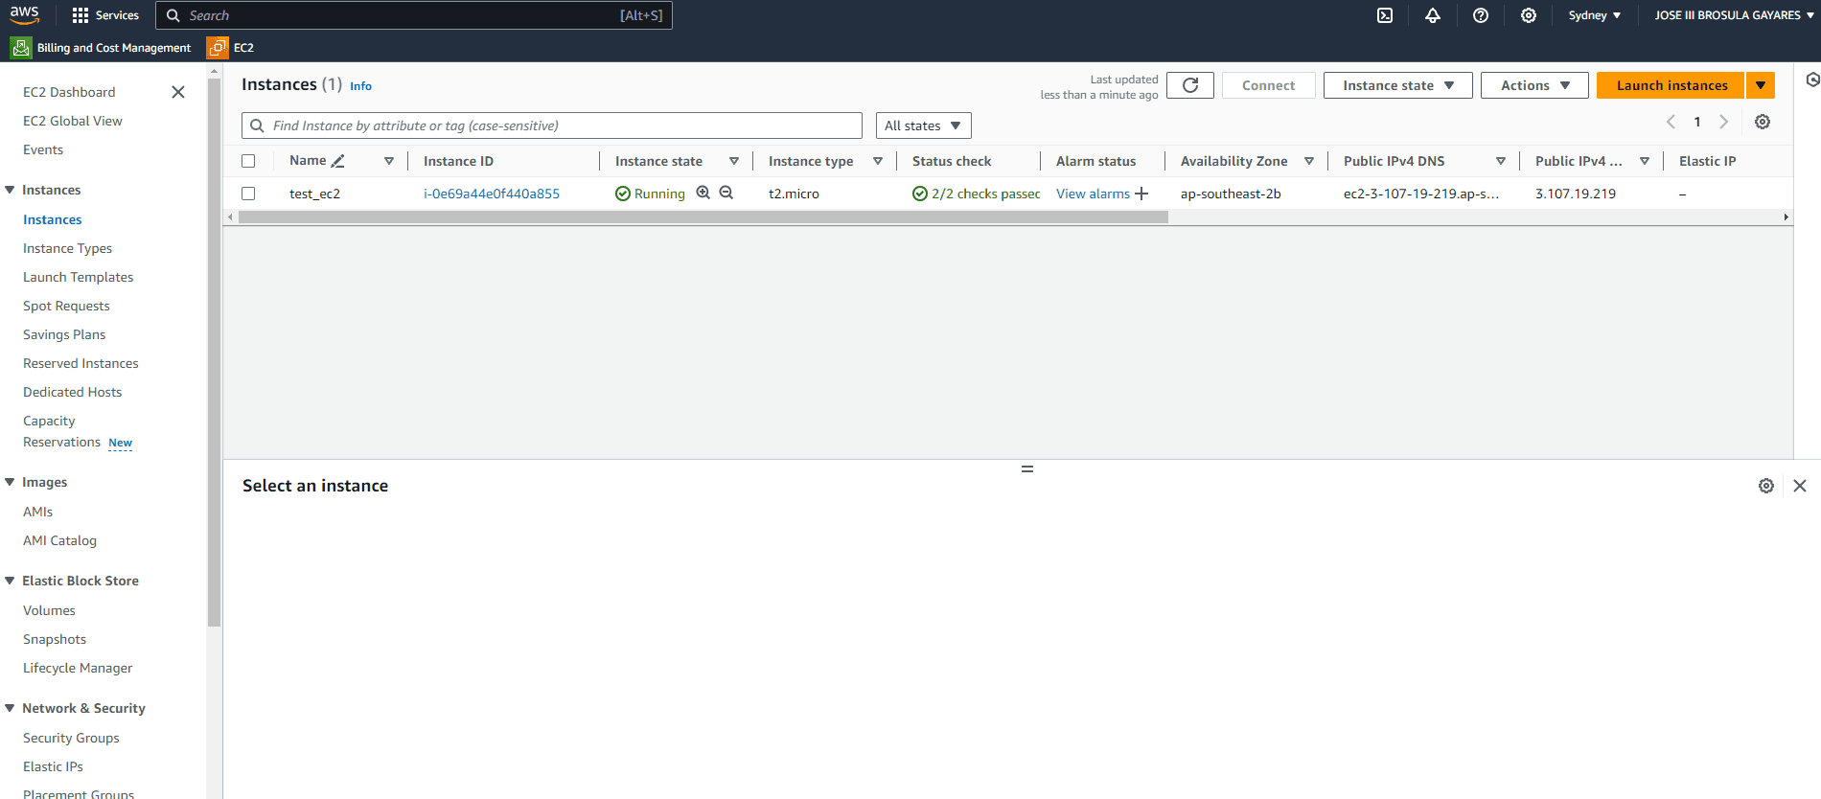Add an alarm with the plus icon

pos(1141,194)
